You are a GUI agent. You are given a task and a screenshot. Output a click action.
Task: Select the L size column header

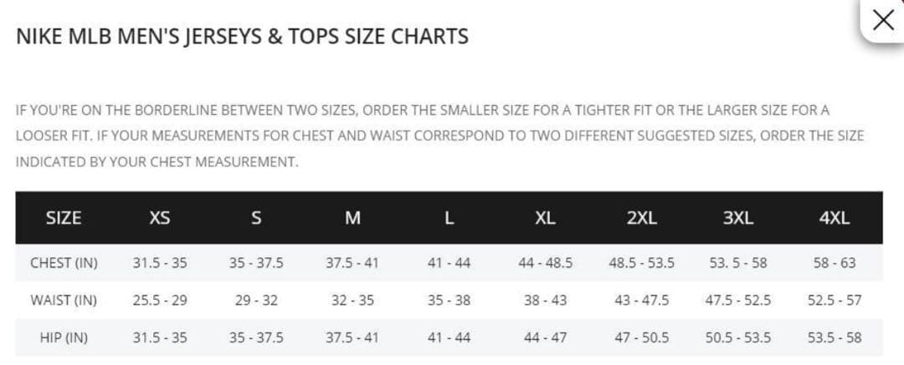pyautogui.click(x=449, y=218)
